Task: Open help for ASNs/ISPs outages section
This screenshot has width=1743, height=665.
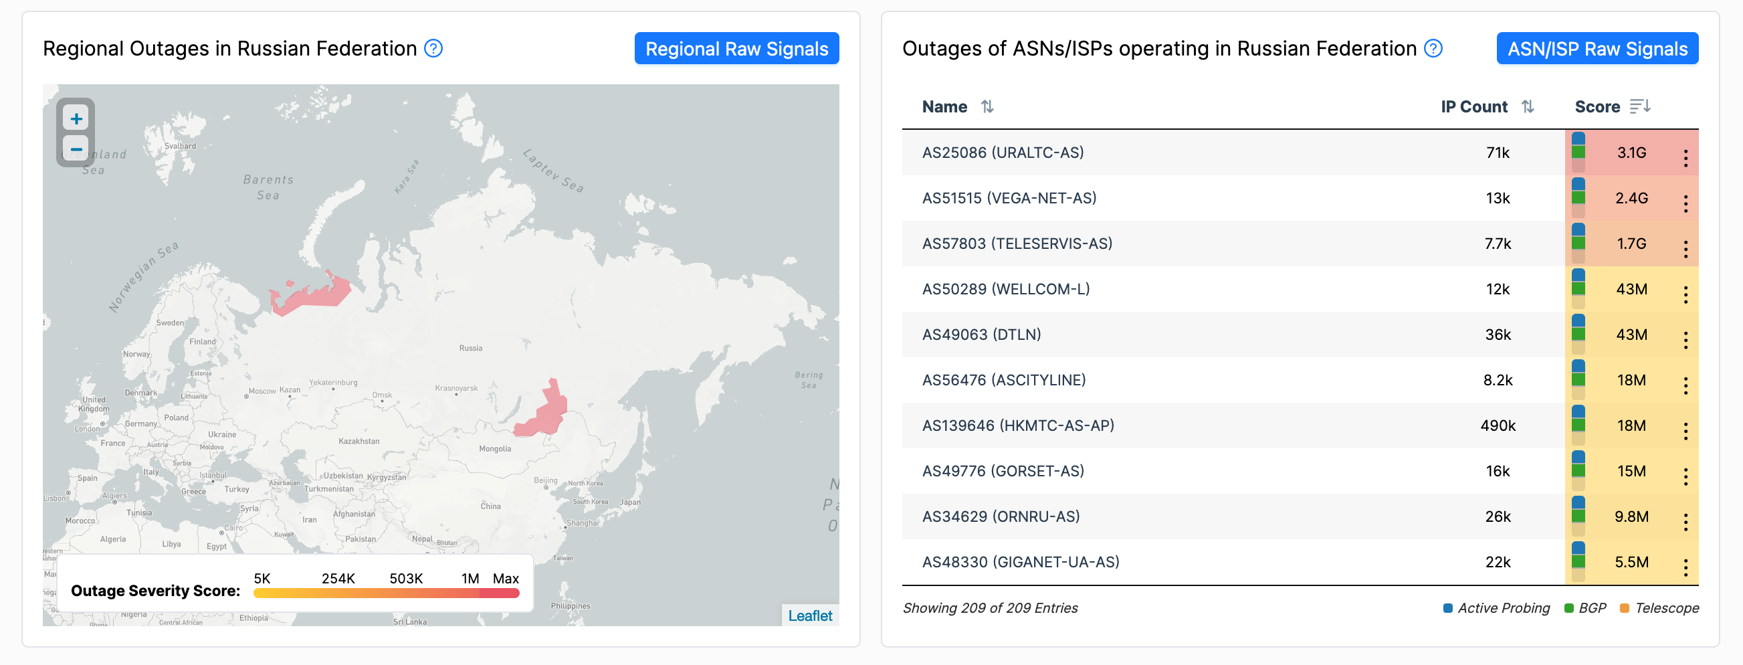Action: tap(1433, 48)
